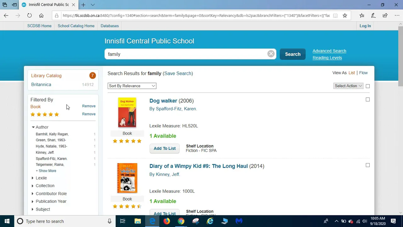Show more authors link
This screenshot has width=403, height=227.
[46, 171]
